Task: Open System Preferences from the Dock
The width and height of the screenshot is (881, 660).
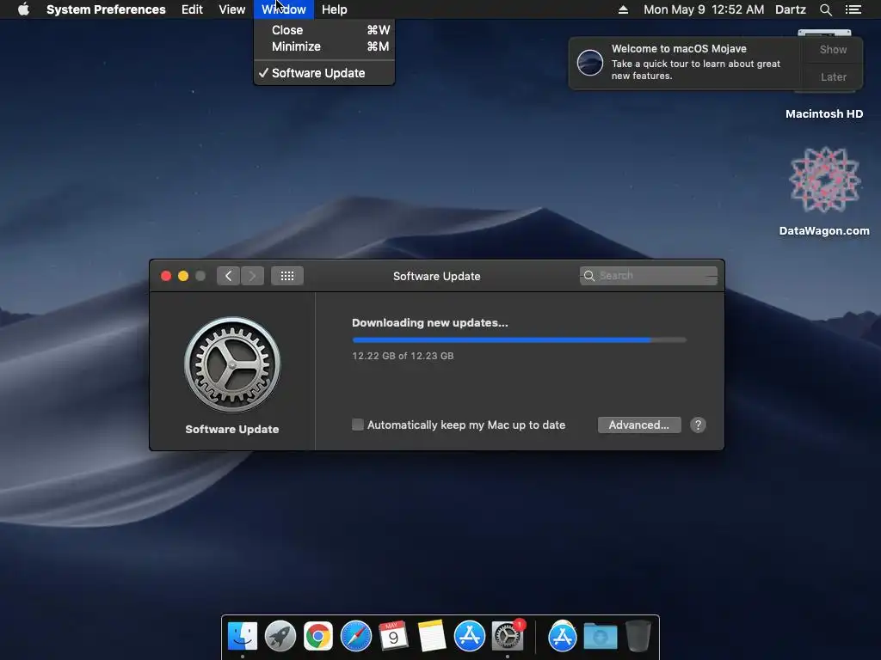Action: pyautogui.click(x=507, y=636)
